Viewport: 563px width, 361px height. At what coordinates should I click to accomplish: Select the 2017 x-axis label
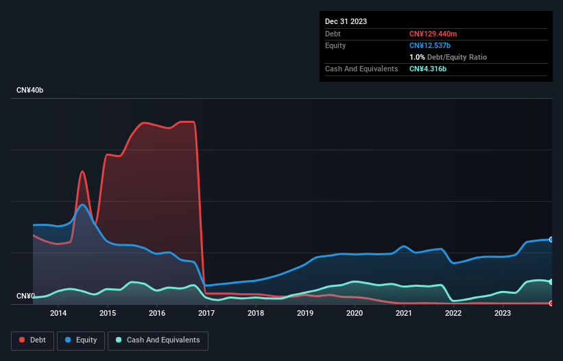coord(206,313)
